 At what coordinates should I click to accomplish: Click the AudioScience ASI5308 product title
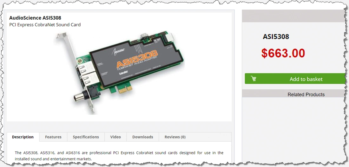[x=35, y=18]
